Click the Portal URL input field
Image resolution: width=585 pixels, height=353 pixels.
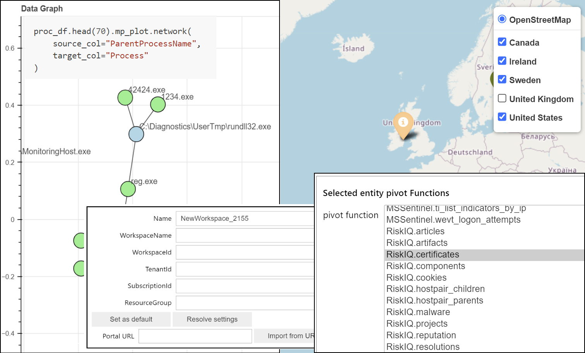tap(196, 336)
